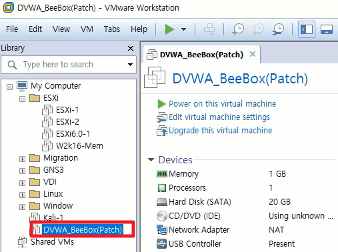The width and height of the screenshot is (338, 252).
Task: Close the DVWA_BeeBox(Patch) tab
Action: coord(253,54)
